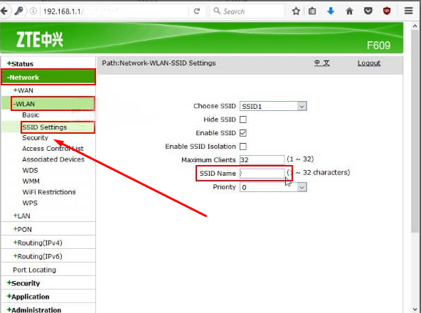Click the ZTE logo in banner
This screenshot has width=421, height=313.
click(39, 40)
